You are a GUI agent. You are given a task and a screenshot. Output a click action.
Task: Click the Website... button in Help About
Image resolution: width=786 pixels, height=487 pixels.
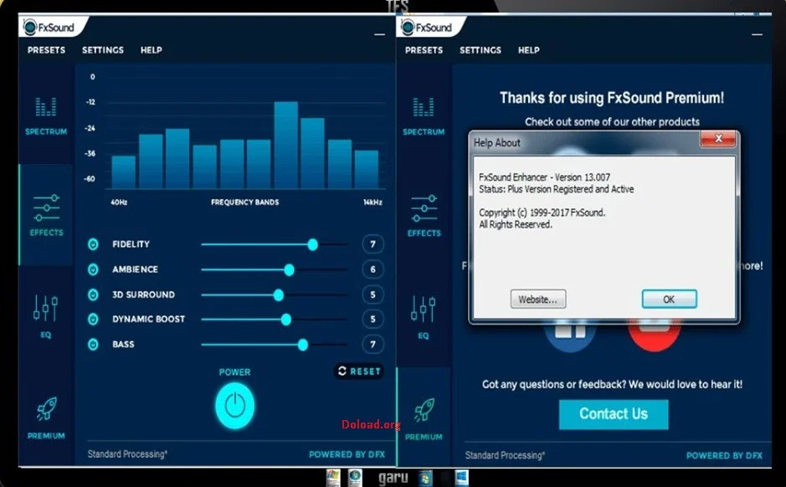pos(538,299)
